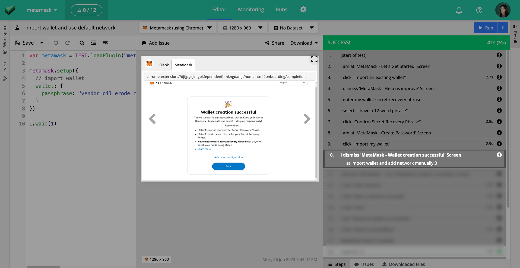The height and width of the screenshot is (268, 520).
Task: Click the code editor horizontal scrollbar
Action: click(x=43, y=267)
